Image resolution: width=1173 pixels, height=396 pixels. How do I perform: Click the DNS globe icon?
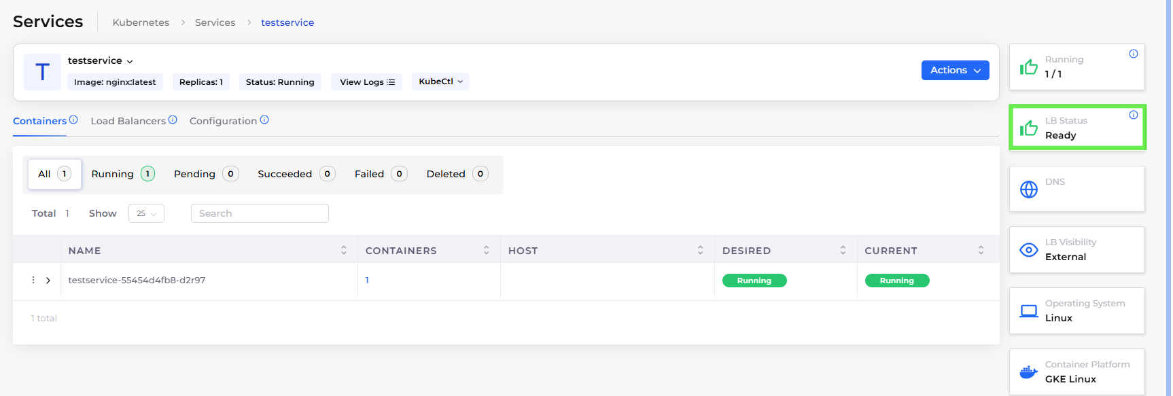click(1029, 190)
